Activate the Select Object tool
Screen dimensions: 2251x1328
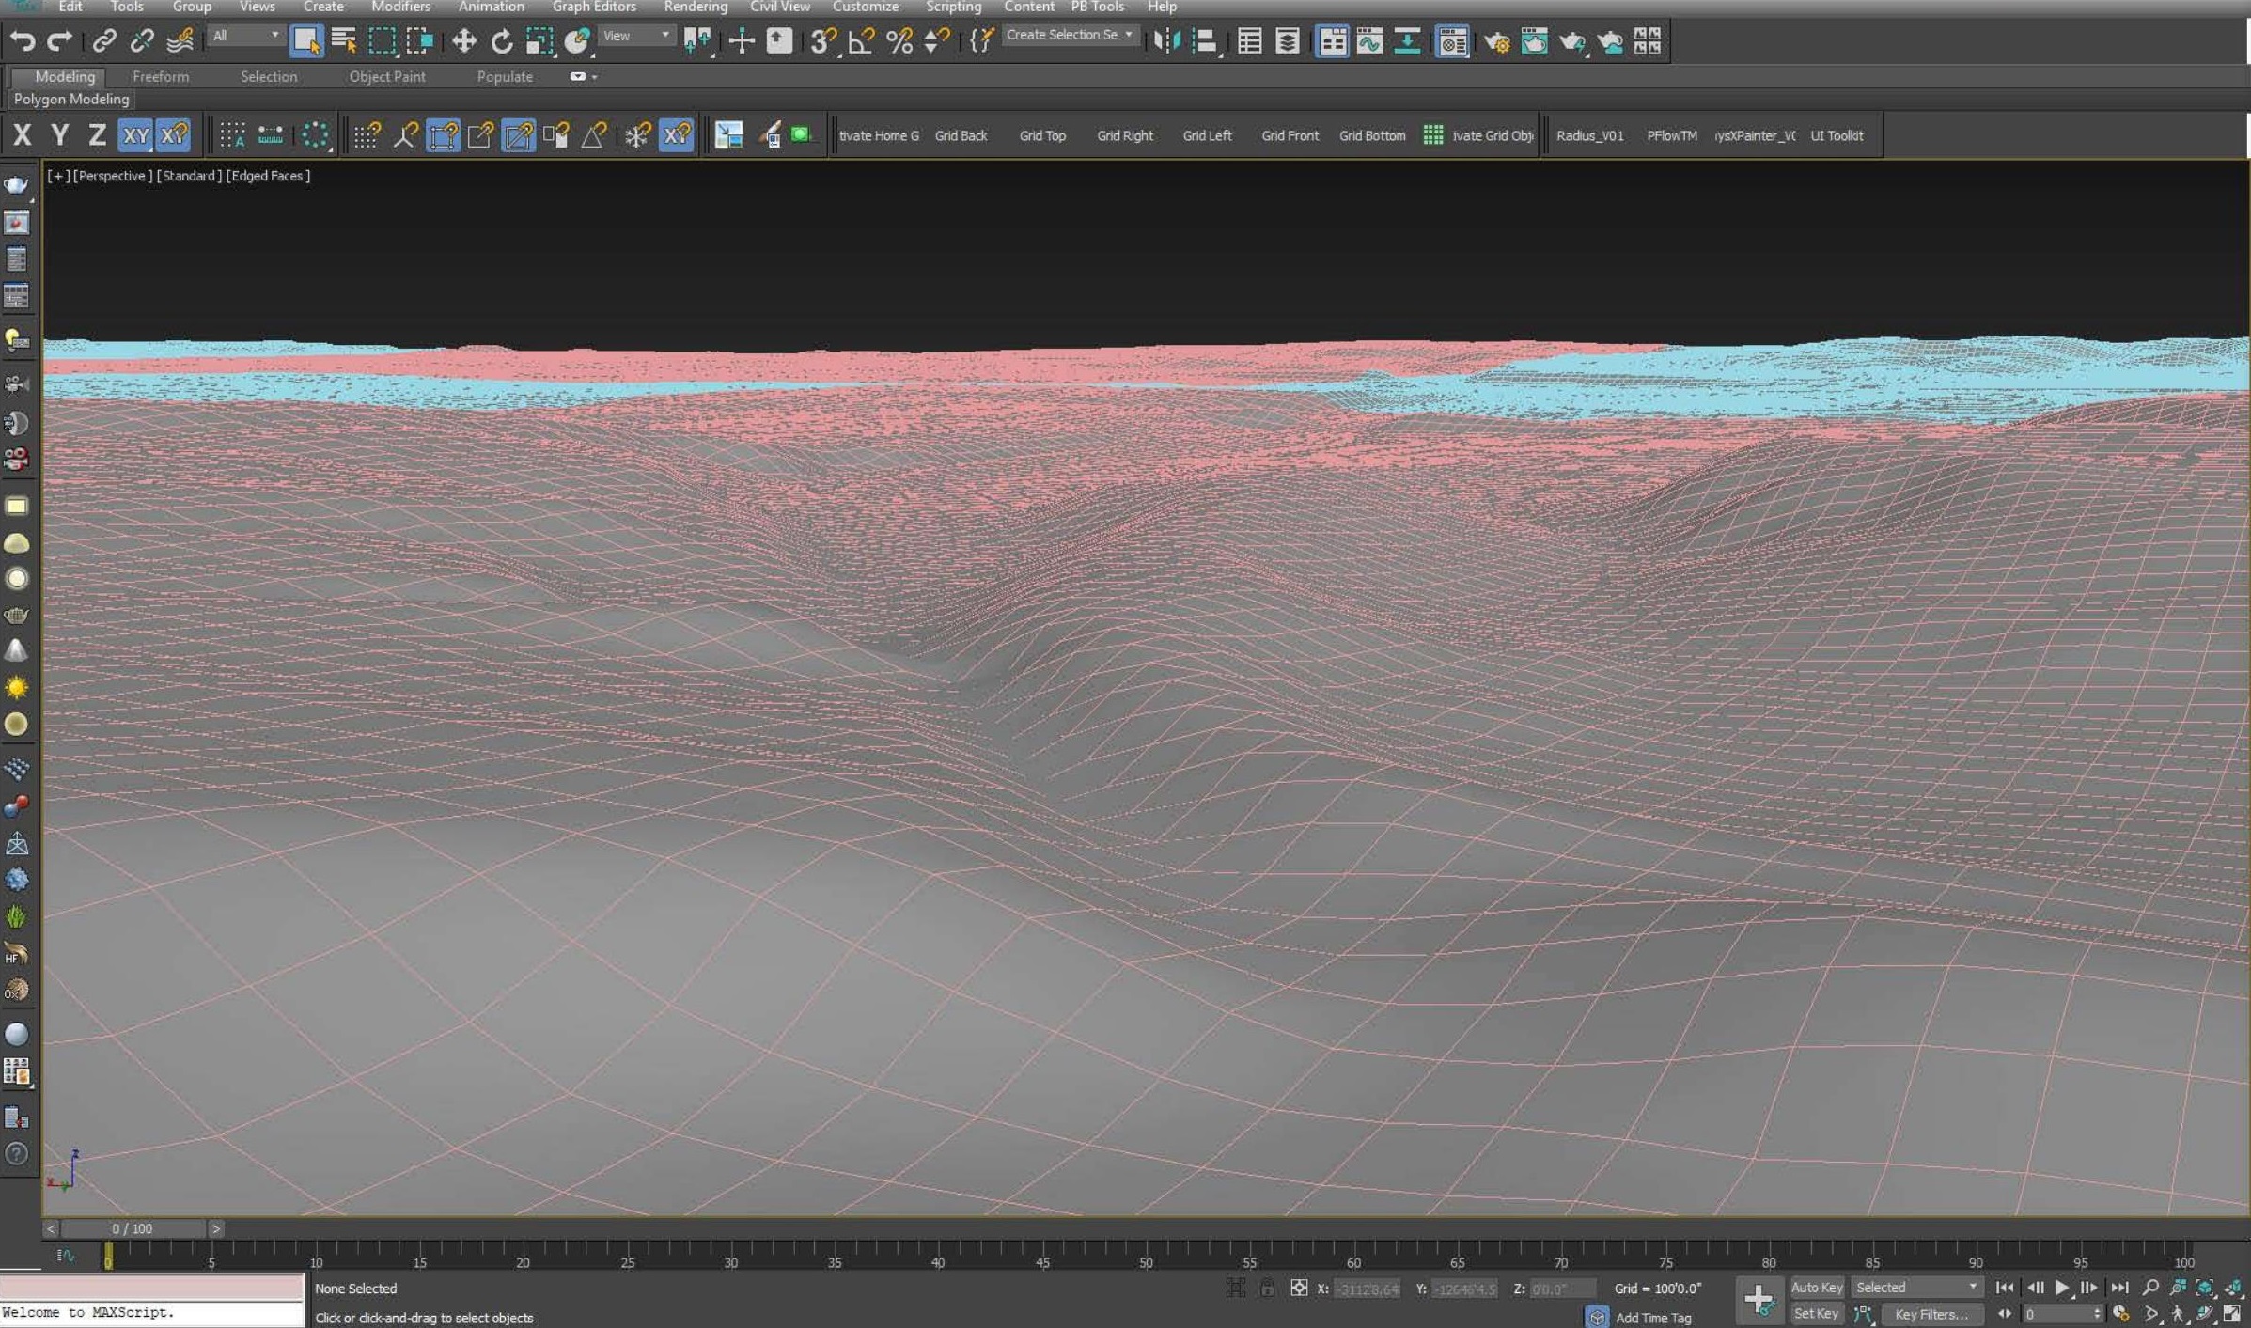coord(306,40)
